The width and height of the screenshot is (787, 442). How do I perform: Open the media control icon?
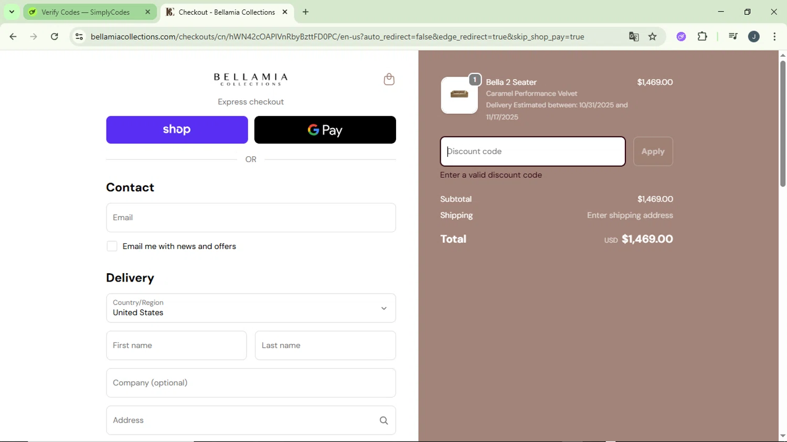pyautogui.click(x=733, y=37)
